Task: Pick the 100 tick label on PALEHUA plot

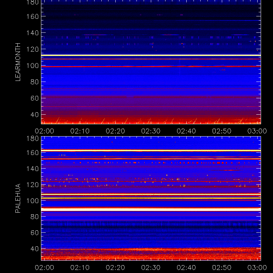Action: pos(32,201)
